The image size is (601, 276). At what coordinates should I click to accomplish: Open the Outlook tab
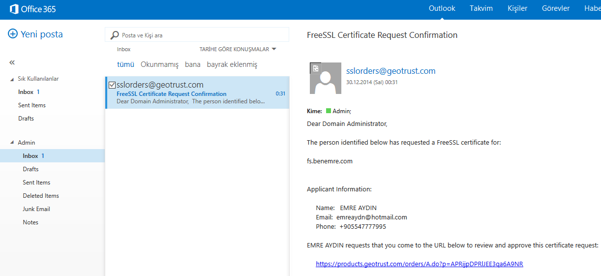point(442,8)
